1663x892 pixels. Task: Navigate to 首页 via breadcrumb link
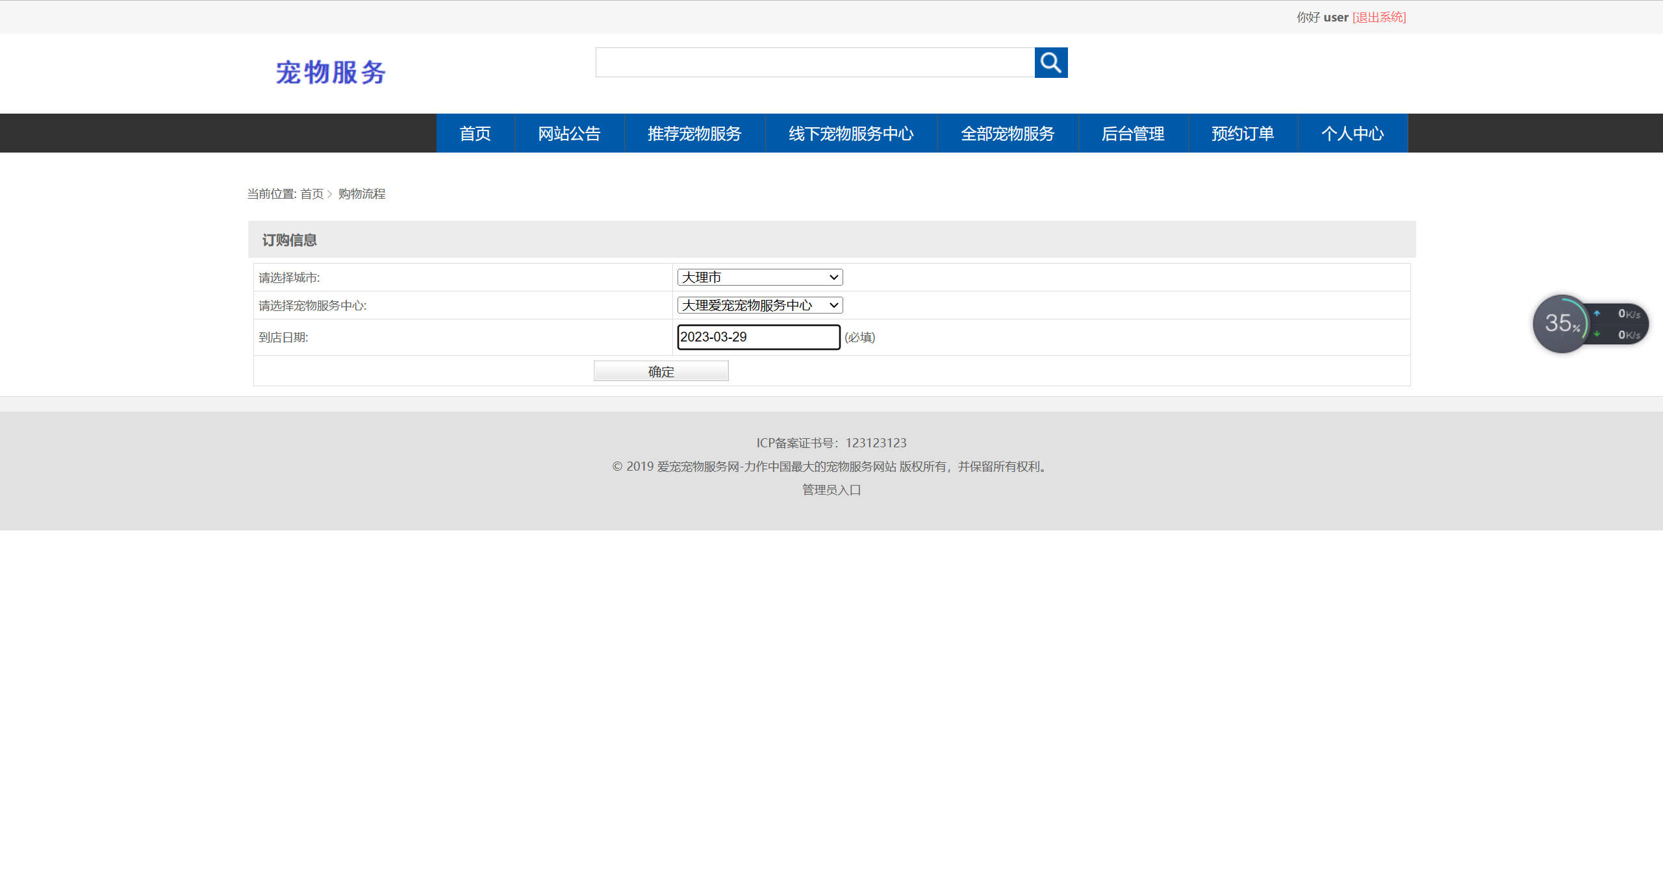[312, 193]
